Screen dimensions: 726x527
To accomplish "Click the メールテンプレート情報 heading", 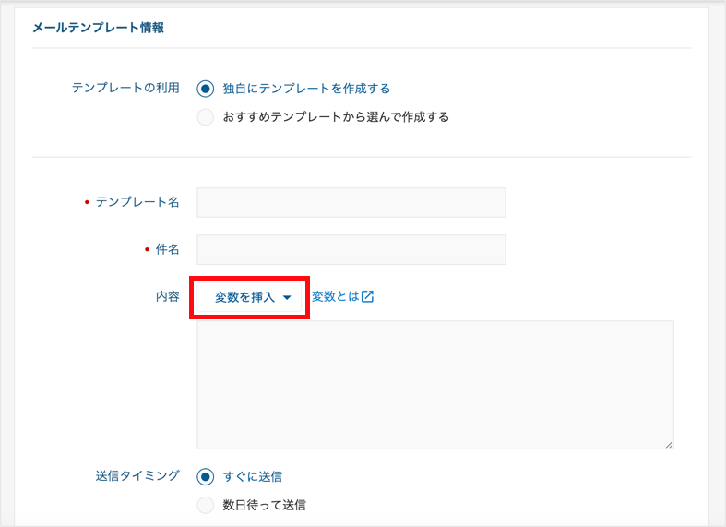I will [98, 28].
